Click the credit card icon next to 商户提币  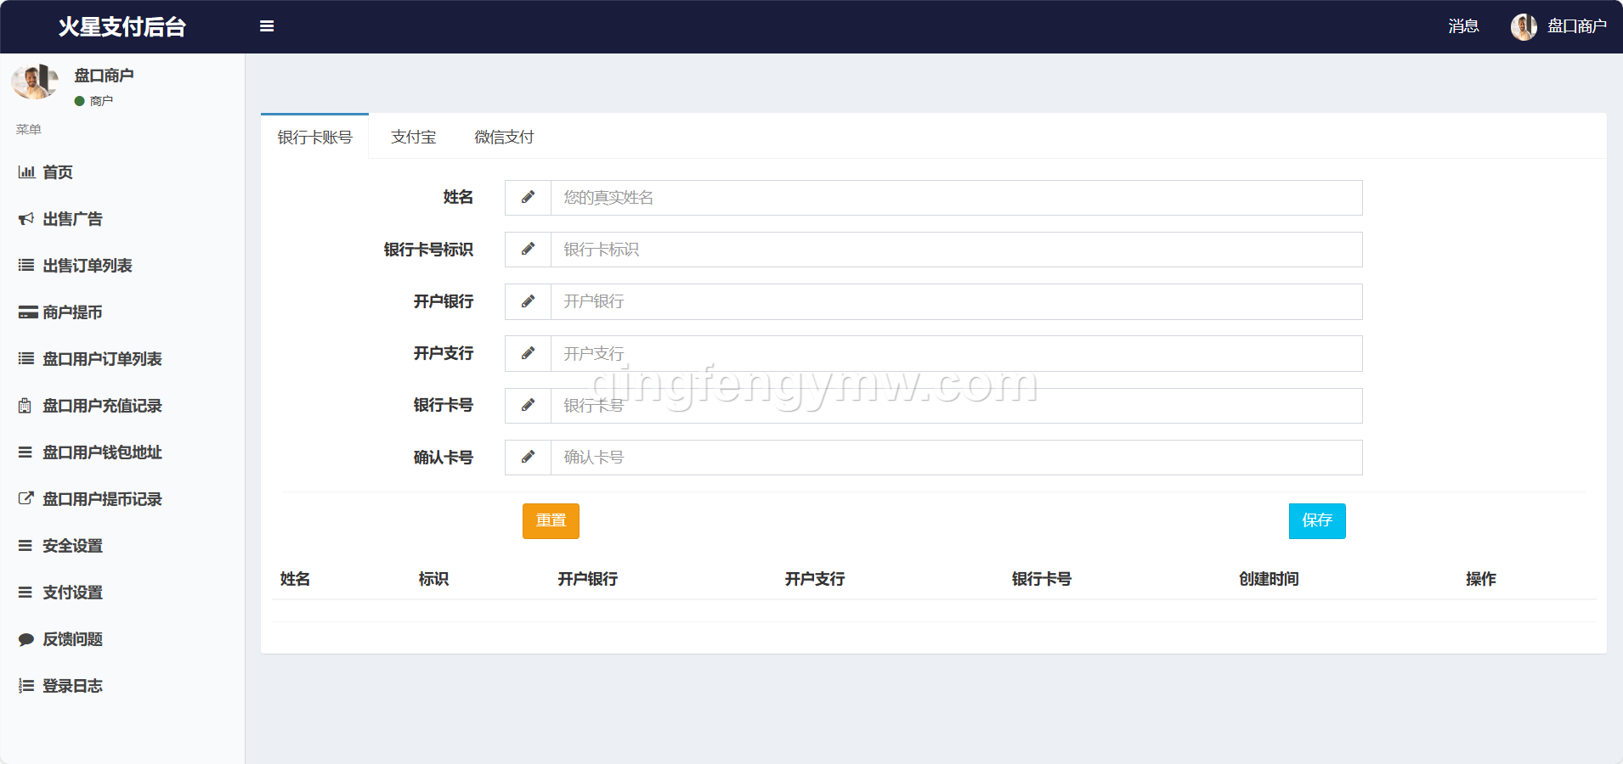pos(28,312)
